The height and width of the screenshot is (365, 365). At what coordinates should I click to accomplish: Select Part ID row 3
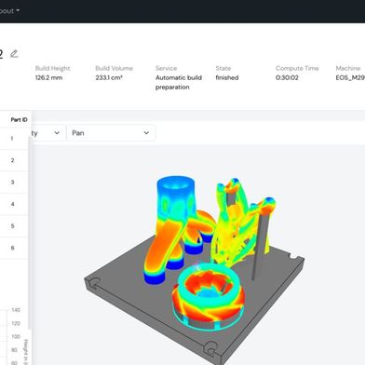(14, 182)
